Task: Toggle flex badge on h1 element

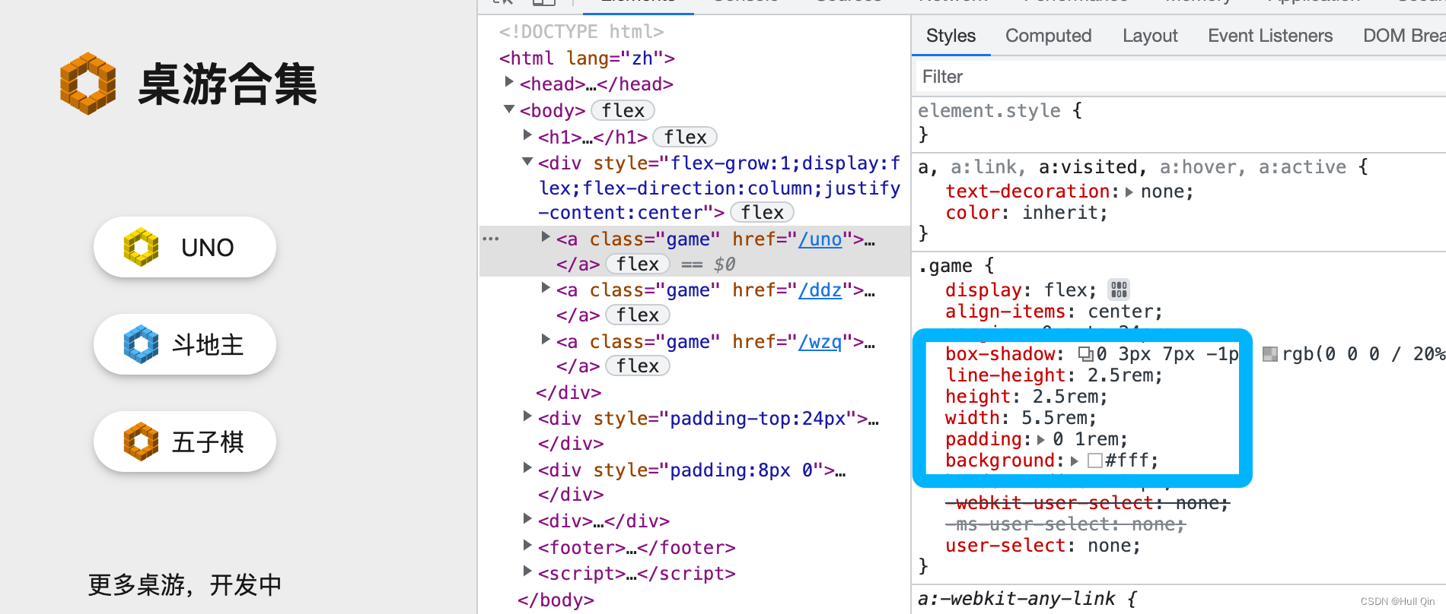Action: point(685,138)
